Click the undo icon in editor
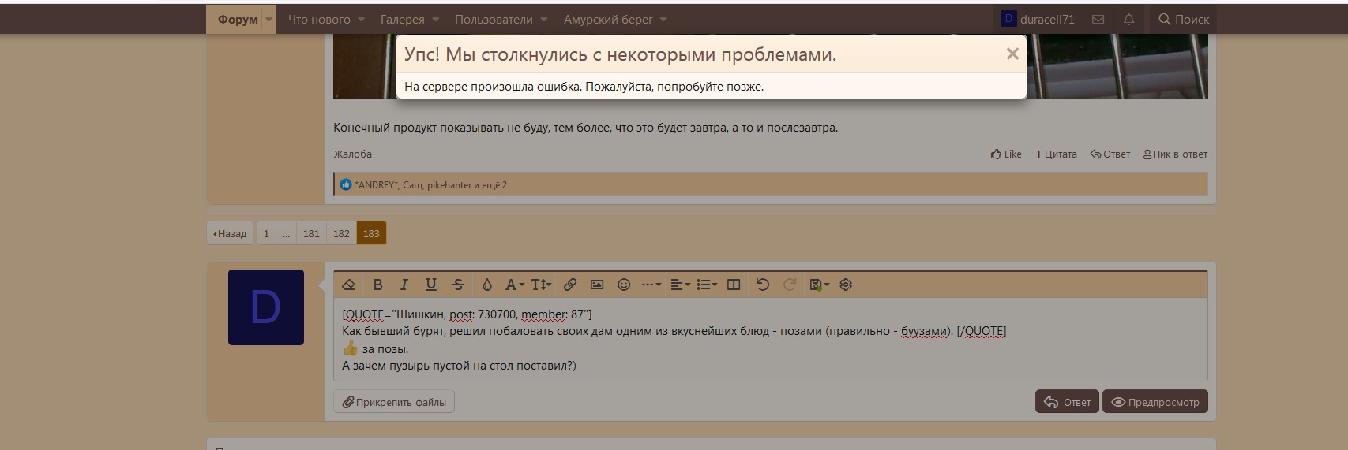Image resolution: width=1348 pixels, height=450 pixels. pyautogui.click(x=762, y=285)
